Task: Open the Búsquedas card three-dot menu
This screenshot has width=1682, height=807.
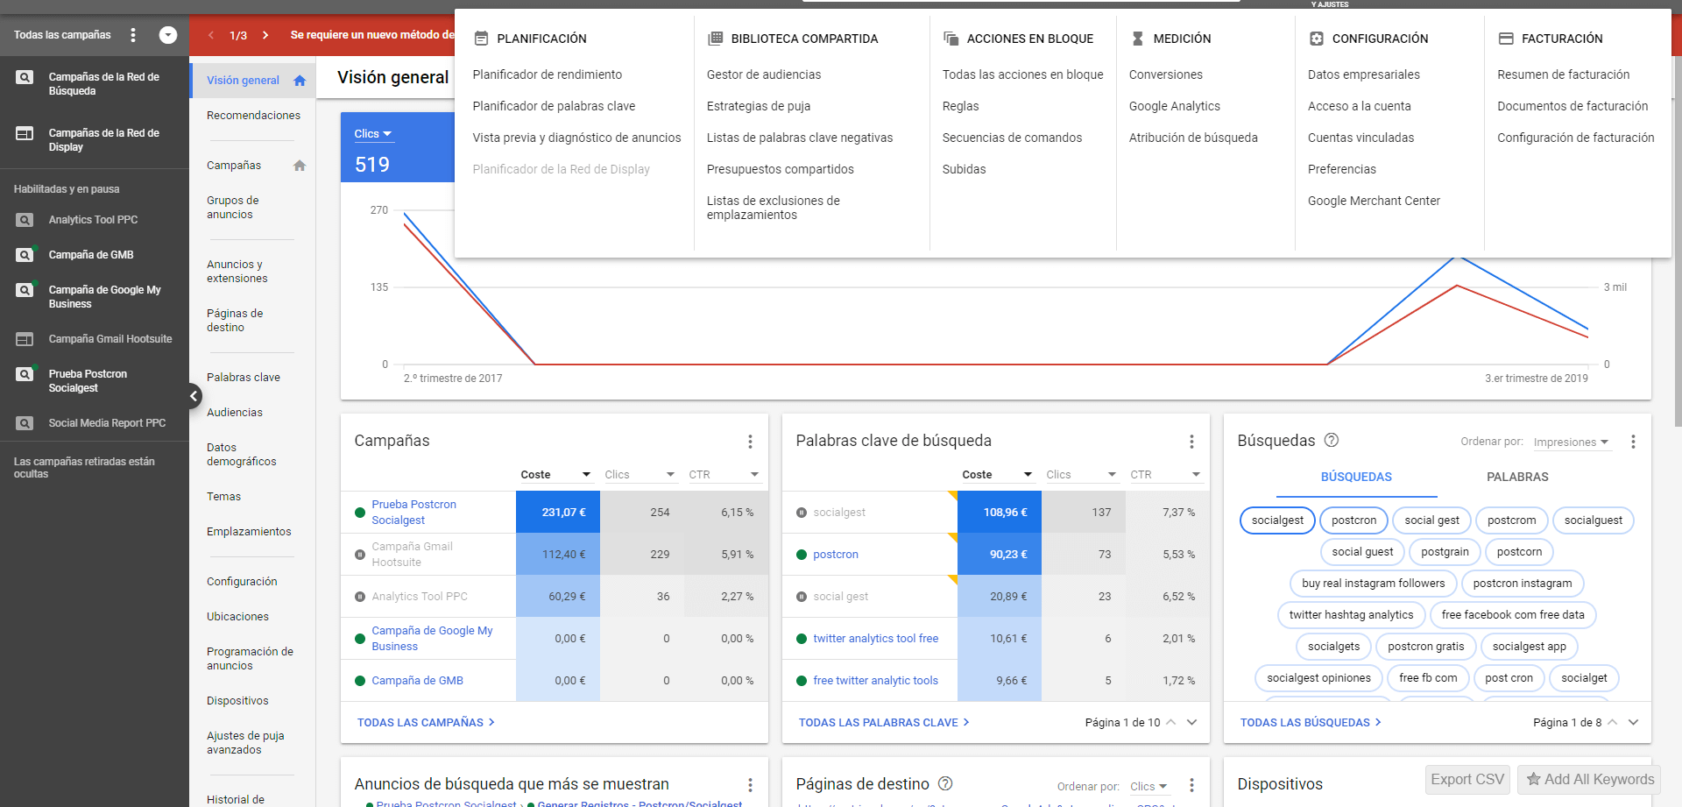Action: click(x=1633, y=442)
